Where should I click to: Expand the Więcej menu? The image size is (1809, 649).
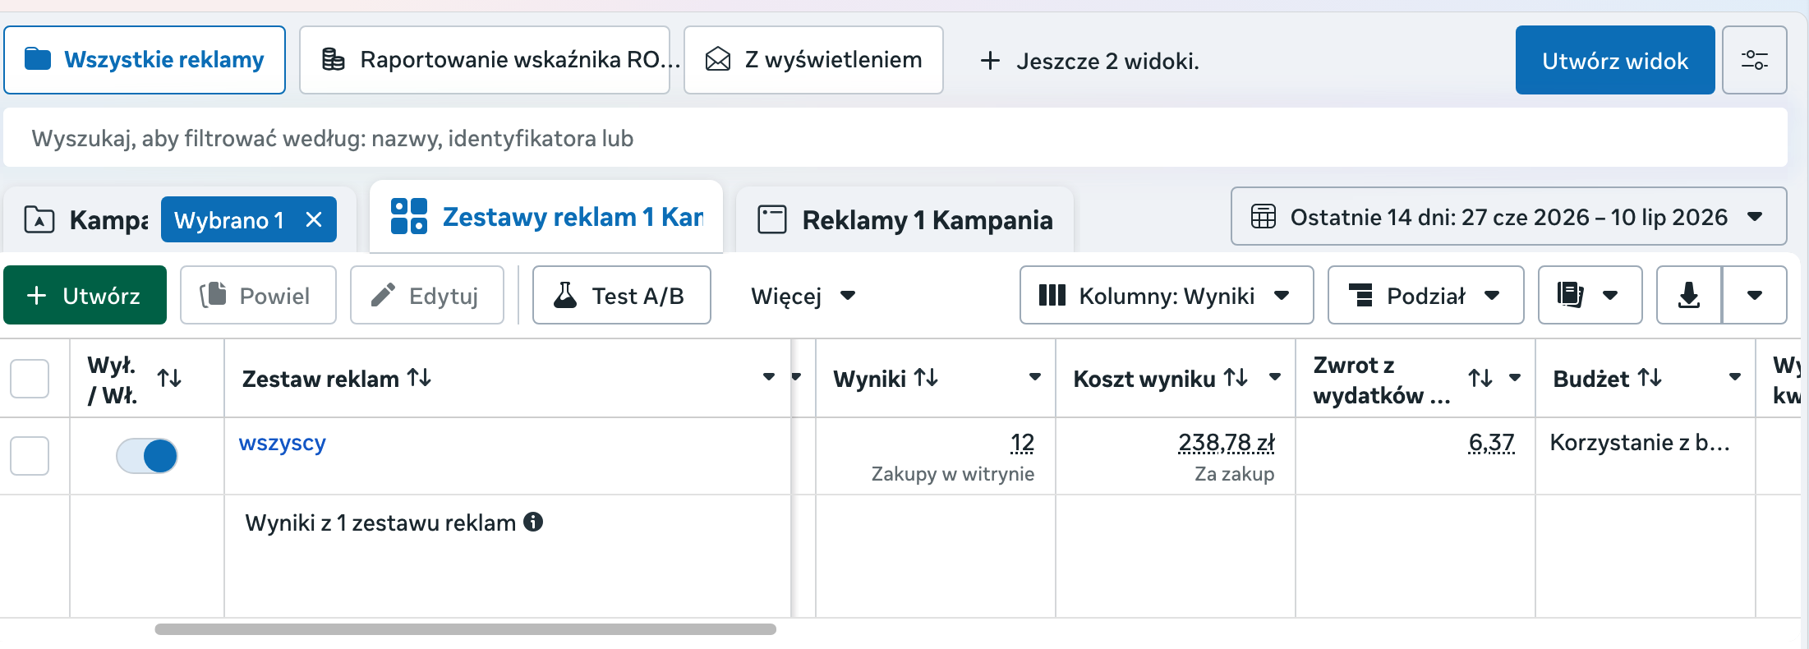click(803, 296)
